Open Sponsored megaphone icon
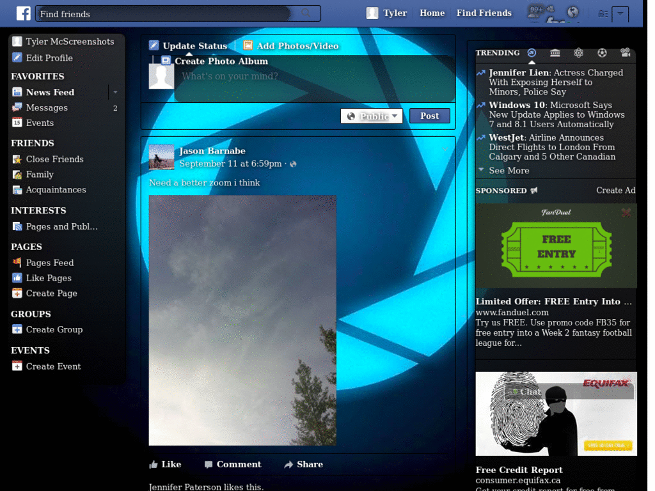Screen dimensions: 655x491 point(534,191)
